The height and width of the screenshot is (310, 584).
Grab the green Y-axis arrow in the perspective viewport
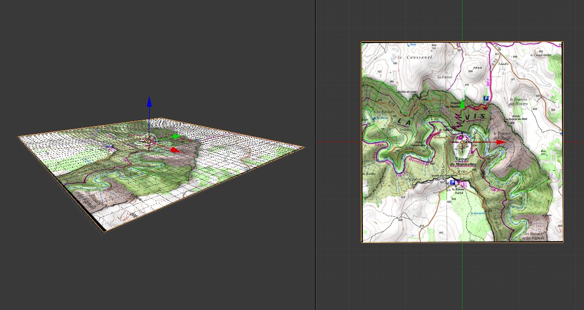pyautogui.click(x=176, y=137)
